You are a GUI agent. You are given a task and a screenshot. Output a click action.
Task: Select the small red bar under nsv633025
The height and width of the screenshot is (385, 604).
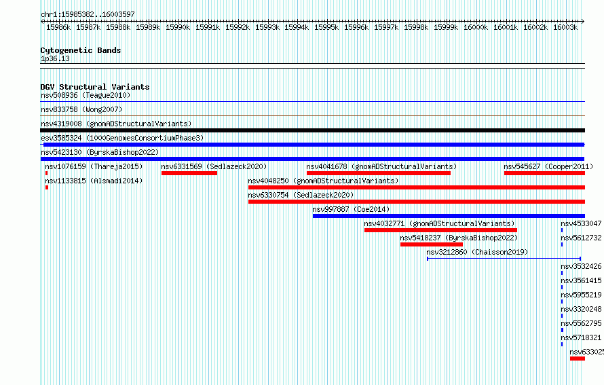coord(578,359)
